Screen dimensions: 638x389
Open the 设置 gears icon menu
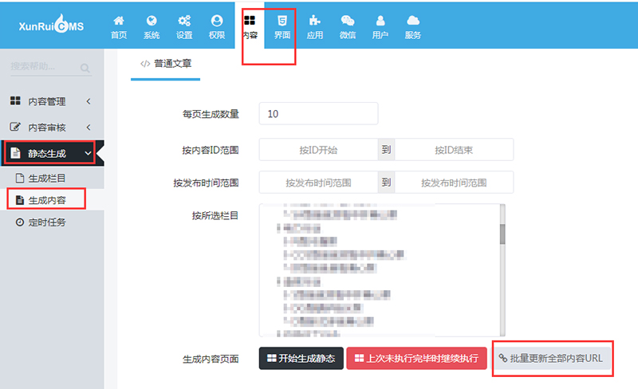(x=184, y=27)
